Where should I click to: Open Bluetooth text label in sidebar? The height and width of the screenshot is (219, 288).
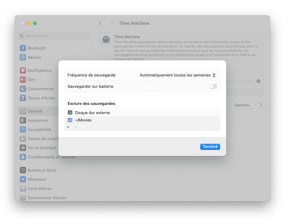tap(37, 48)
